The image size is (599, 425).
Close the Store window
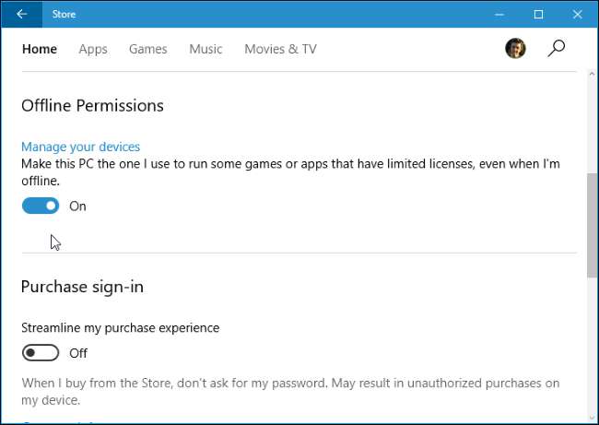point(581,14)
